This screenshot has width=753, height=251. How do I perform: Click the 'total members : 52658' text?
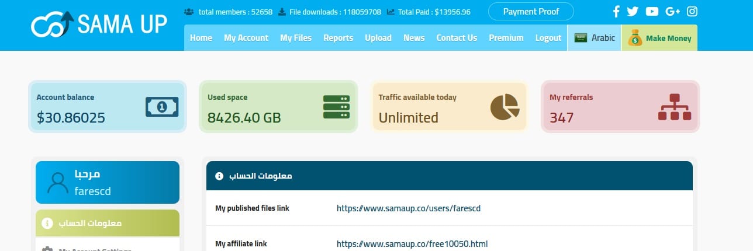click(236, 12)
